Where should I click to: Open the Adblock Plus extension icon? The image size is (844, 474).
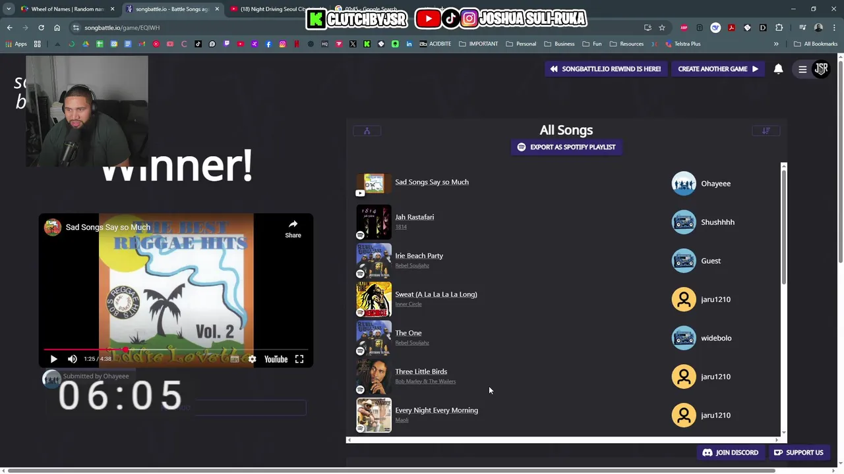tap(684, 28)
